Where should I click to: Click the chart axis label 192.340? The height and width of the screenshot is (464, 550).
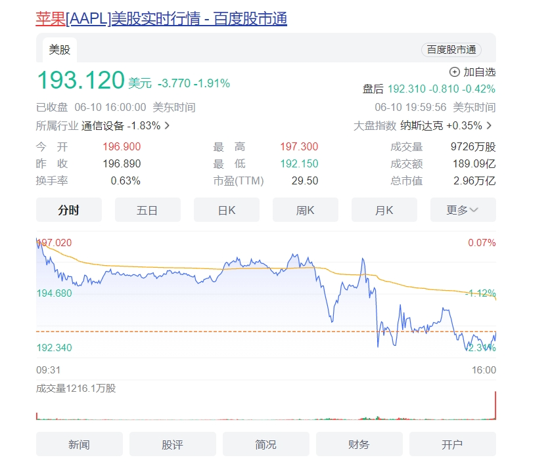(x=55, y=348)
